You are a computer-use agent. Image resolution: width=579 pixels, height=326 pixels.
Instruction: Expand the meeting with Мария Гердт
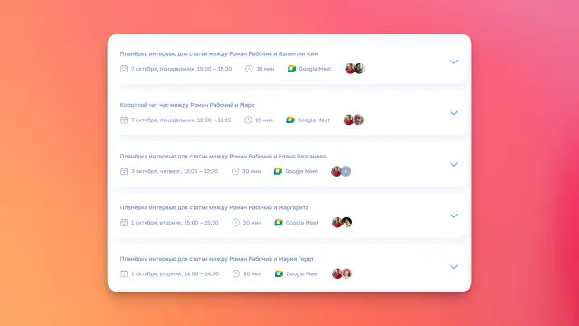453,267
